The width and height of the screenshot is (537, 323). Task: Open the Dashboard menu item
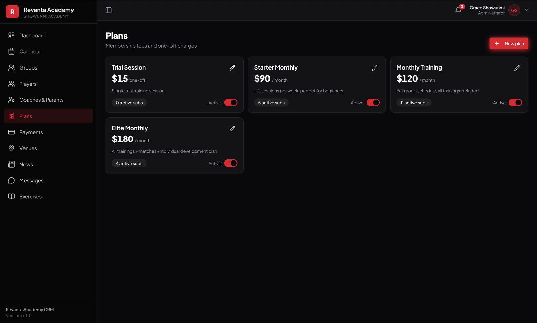[48, 35]
